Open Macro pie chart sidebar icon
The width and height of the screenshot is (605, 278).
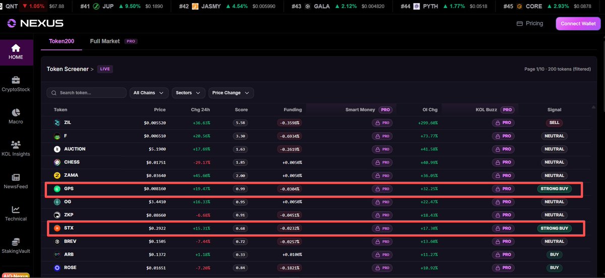16,113
